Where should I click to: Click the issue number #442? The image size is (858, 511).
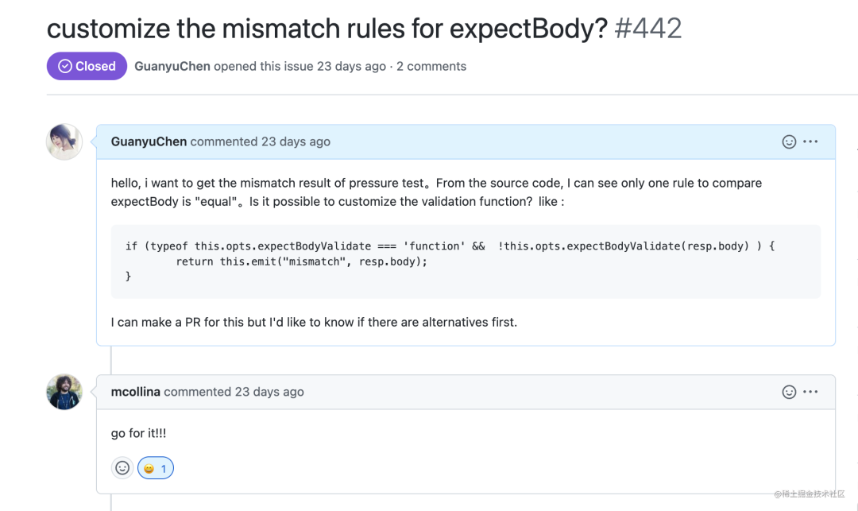tap(648, 29)
